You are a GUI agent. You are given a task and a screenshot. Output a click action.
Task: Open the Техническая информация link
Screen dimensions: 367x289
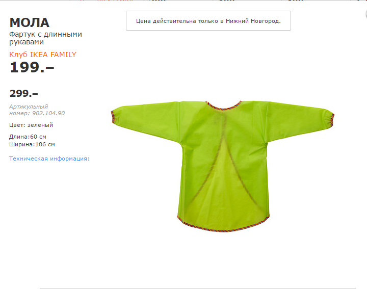click(x=49, y=159)
